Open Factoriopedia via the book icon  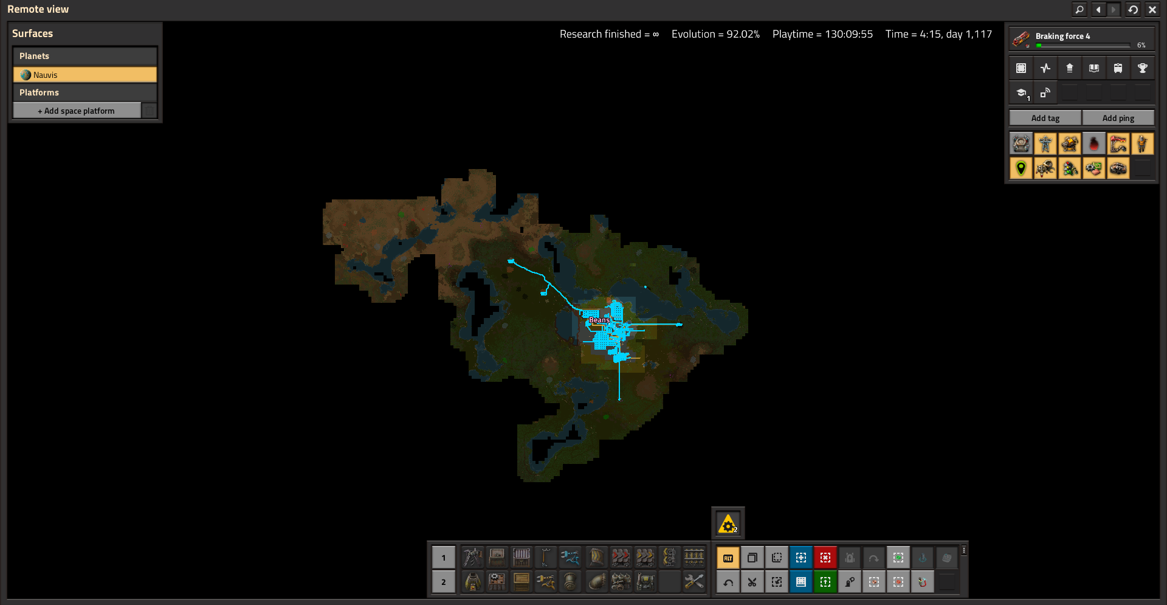coord(1093,67)
